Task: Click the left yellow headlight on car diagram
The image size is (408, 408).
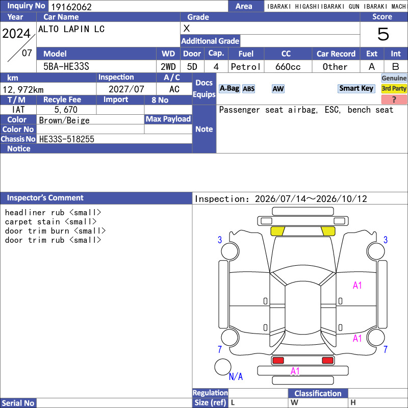Action: pos(277,231)
